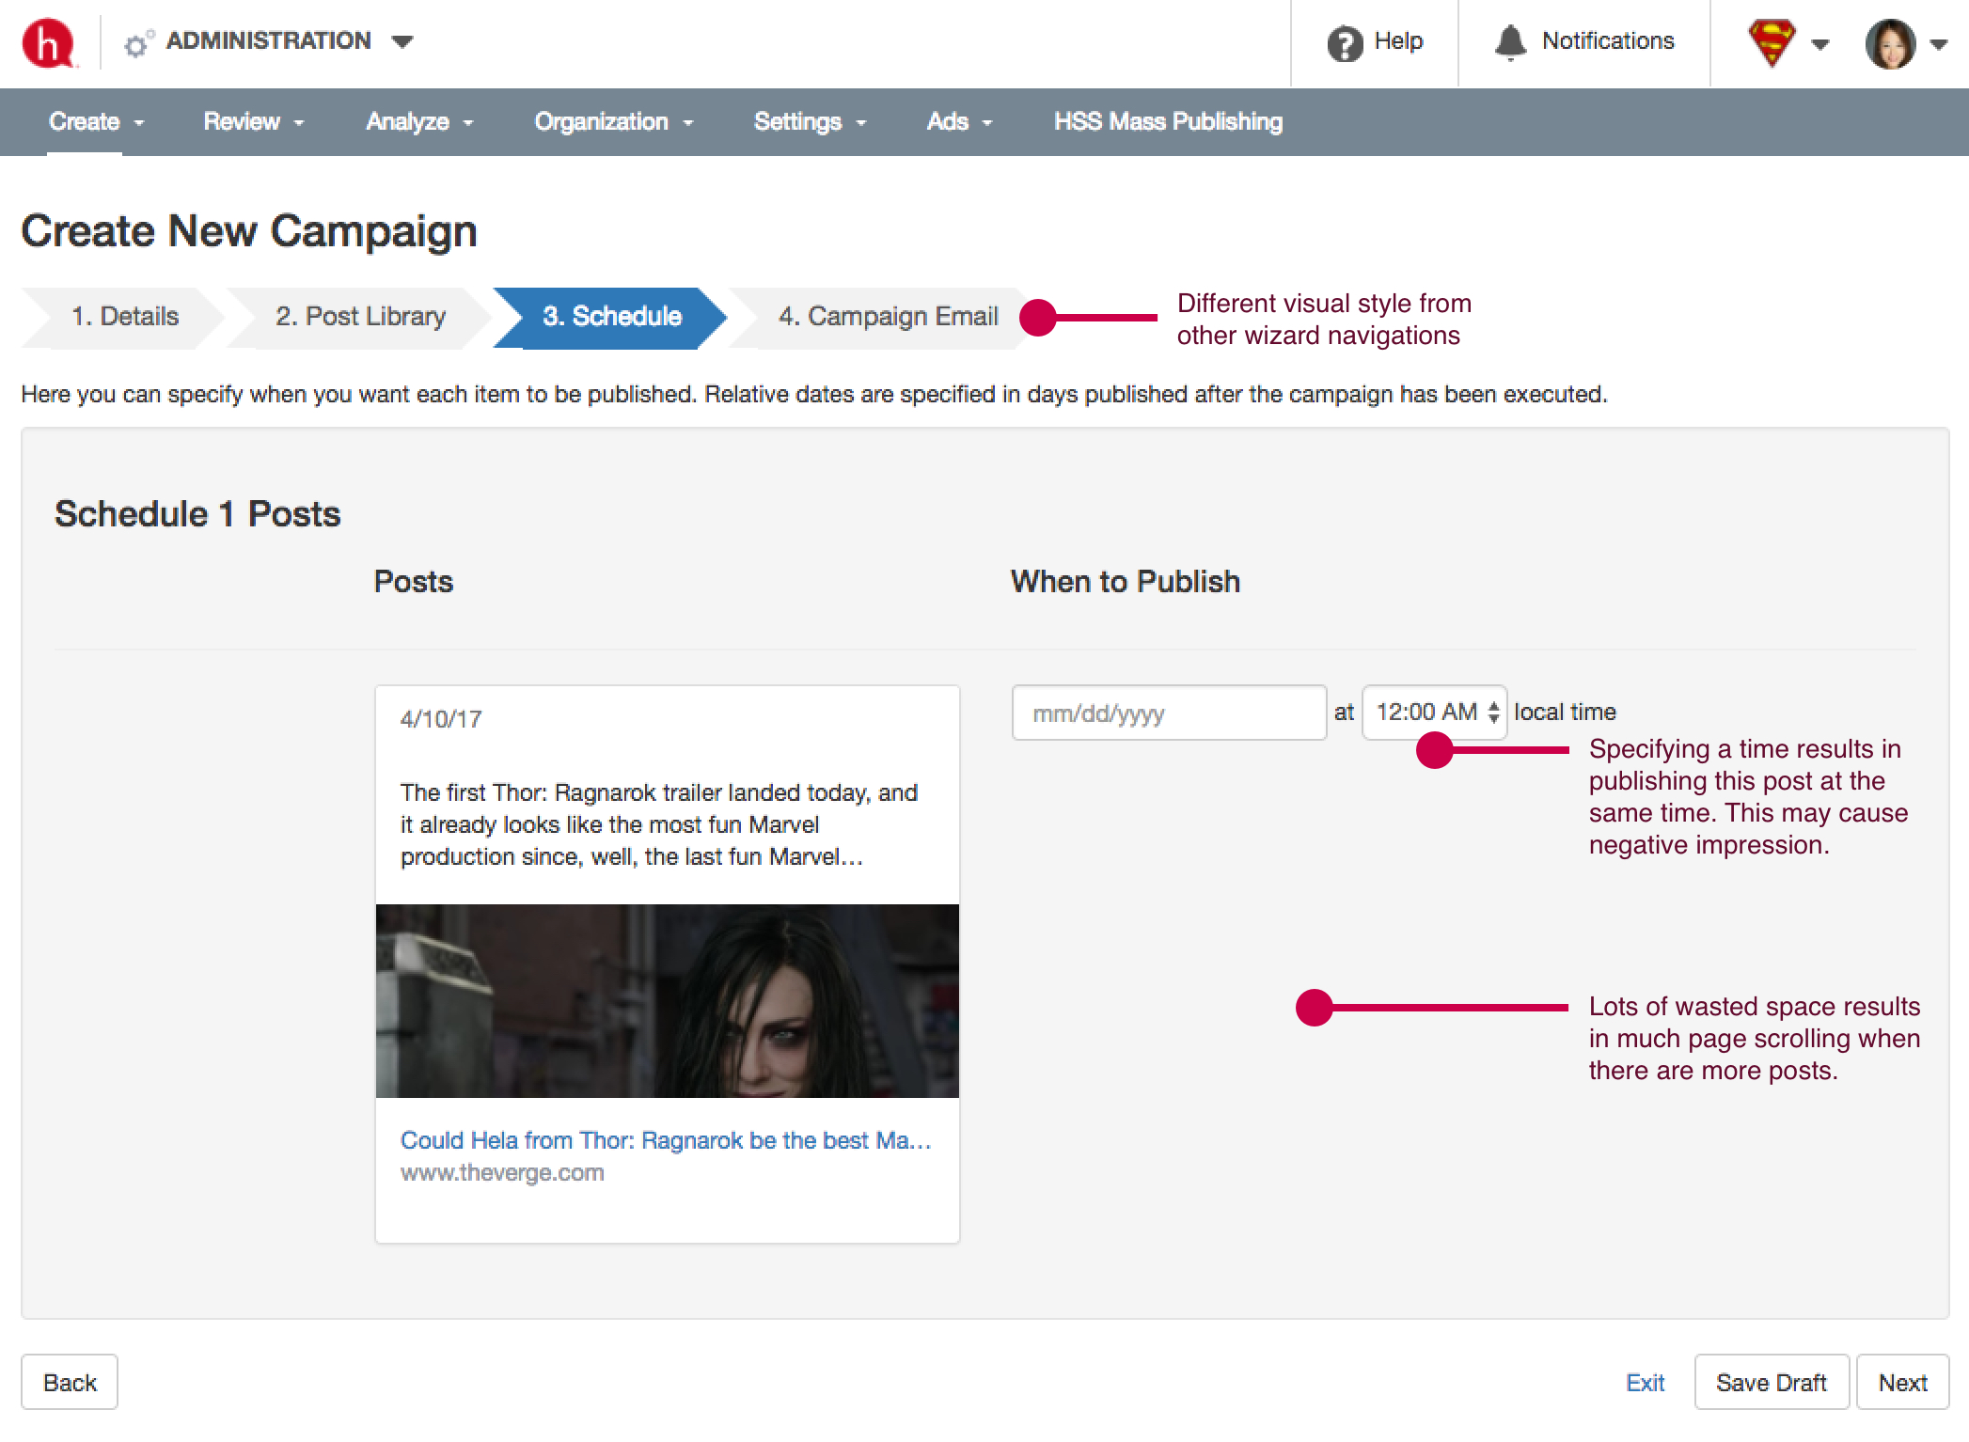1969x1442 pixels.
Task: Go to wizard step 4. Campaign Email
Action: click(x=888, y=317)
